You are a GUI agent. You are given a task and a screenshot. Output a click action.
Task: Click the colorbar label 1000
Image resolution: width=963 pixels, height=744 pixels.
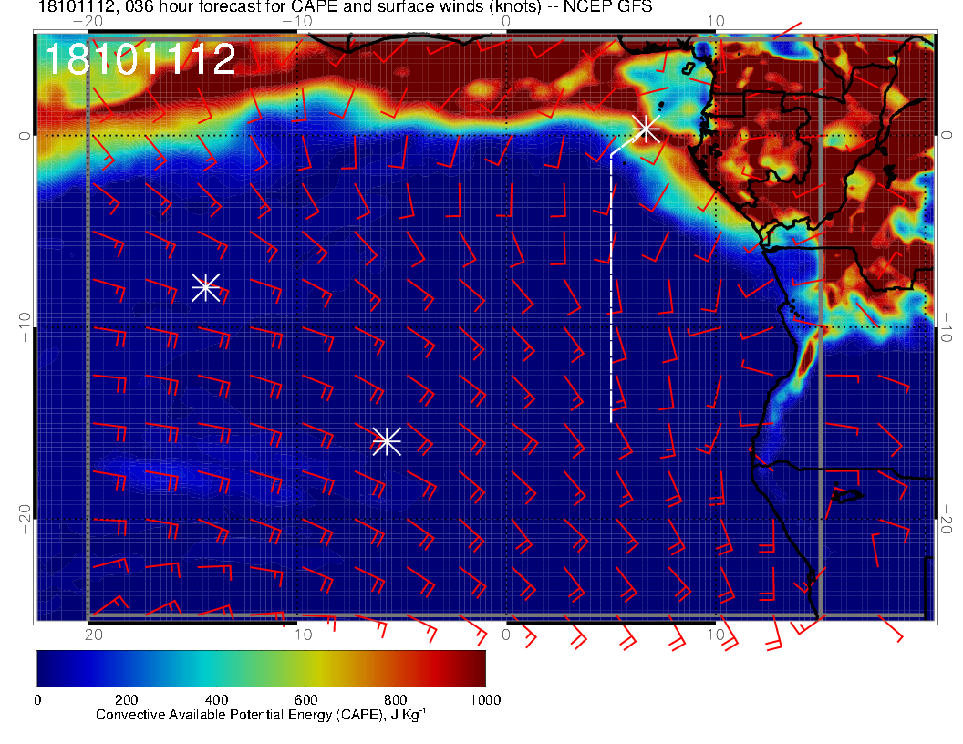point(485,700)
